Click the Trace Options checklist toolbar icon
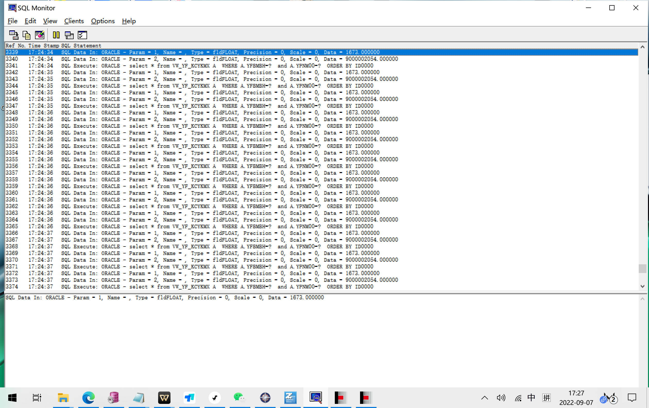This screenshot has width=649, height=408. click(82, 35)
